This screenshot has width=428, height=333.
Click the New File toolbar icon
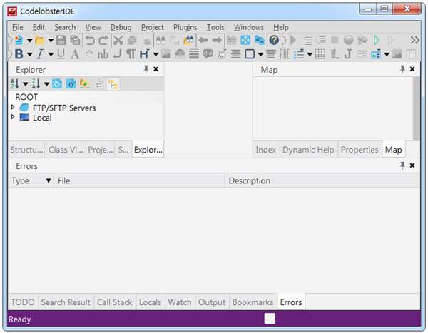(x=19, y=41)
